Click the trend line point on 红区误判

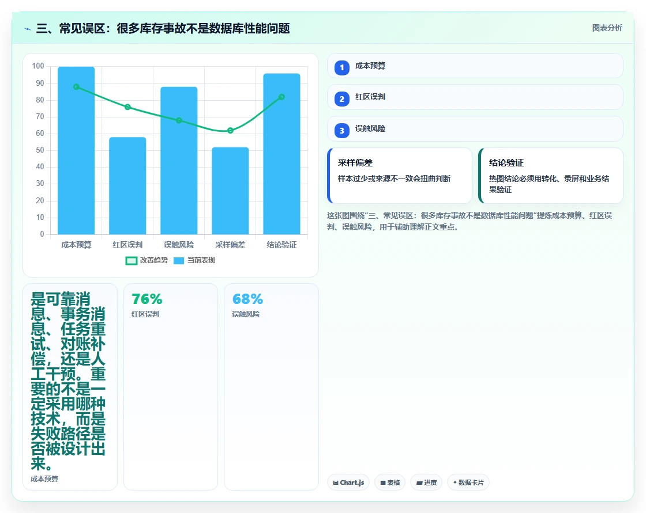tap(127, 107)
